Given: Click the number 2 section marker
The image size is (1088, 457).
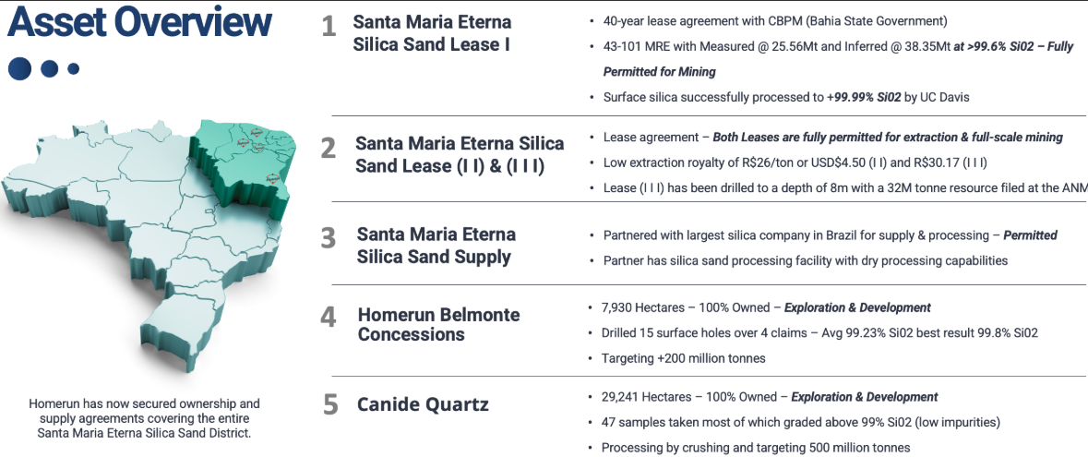Looking at the screenshot, I should 329,149.
